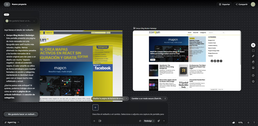This screenshot has width=258, height=126.
Task: Click 'News & Events' category link
Action: (x=212, y=48)
